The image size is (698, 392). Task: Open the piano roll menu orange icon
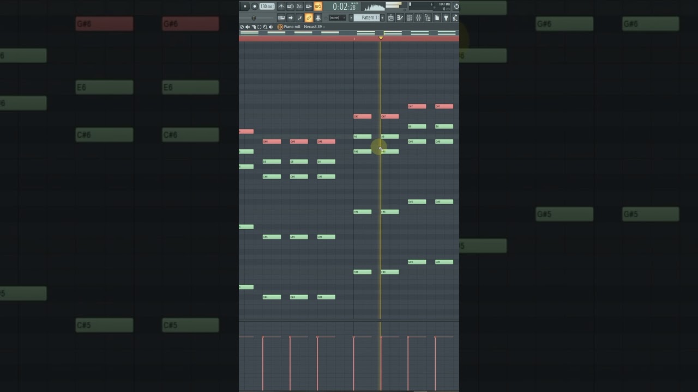point(280,27)
